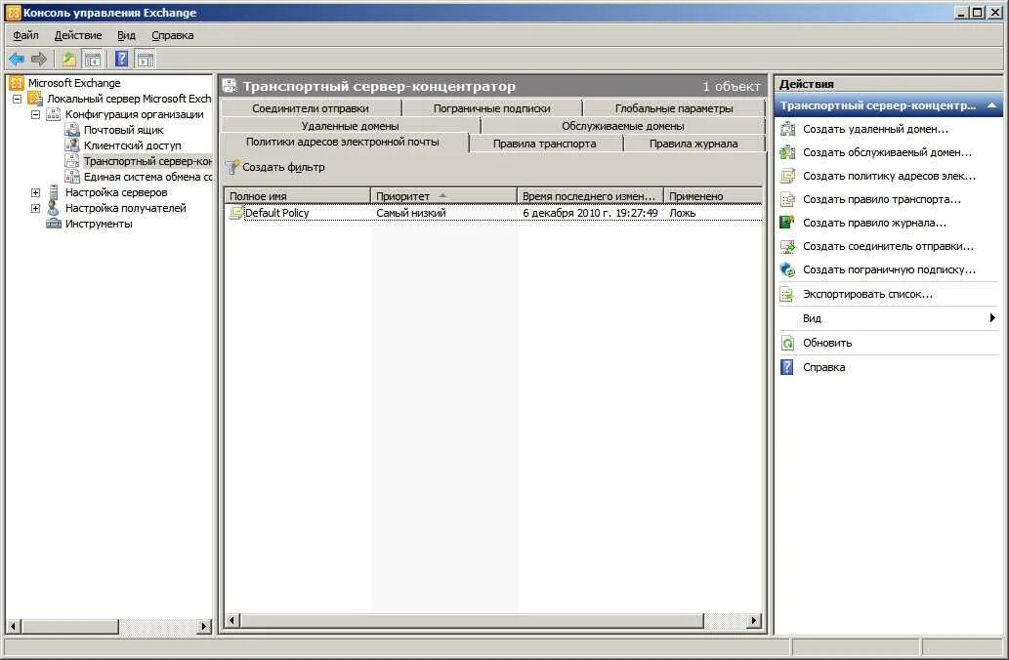The height and width of the screenshot is (660, 1009).
Task: Click the Создать обслуживаемый домен icon
Action: point(787,152)
